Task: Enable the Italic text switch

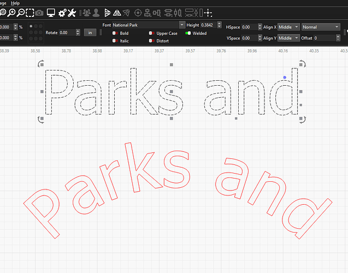Action: click(115, 40)
